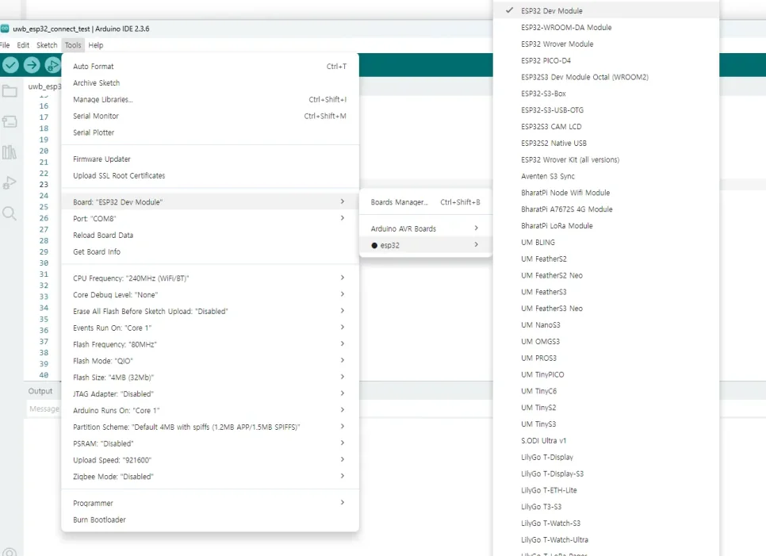
Task: Expand the Arduino AVR Boards submenu
Action: [426, 228]
